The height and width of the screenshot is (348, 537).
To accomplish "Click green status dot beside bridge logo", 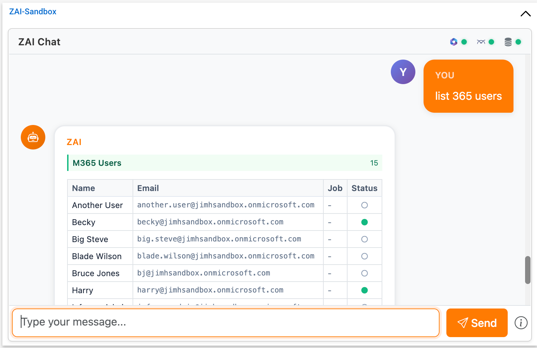I will tap(491, 42).
